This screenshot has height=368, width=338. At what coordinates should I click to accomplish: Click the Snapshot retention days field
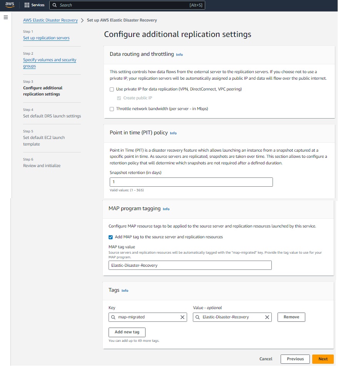click(191, 182)
